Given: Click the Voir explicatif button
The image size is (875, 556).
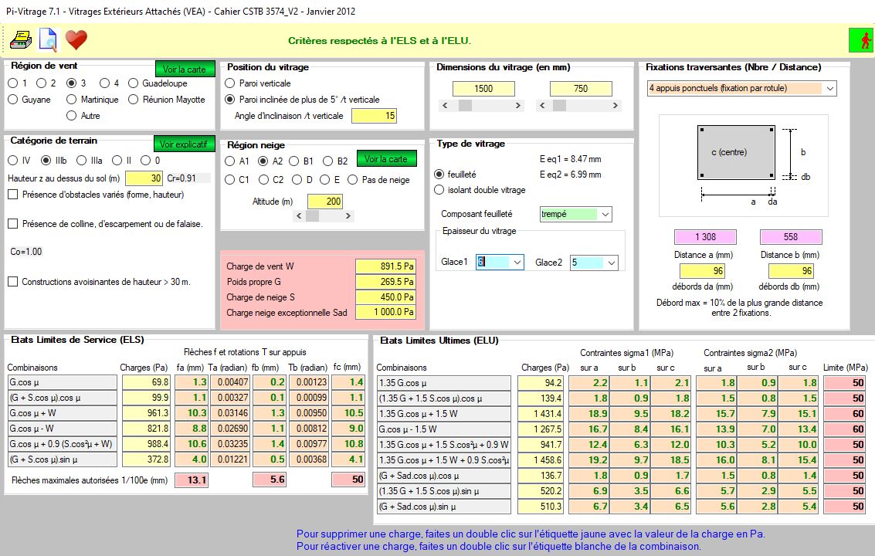Looking at the screenshot, I should click(x=184, y=144).
